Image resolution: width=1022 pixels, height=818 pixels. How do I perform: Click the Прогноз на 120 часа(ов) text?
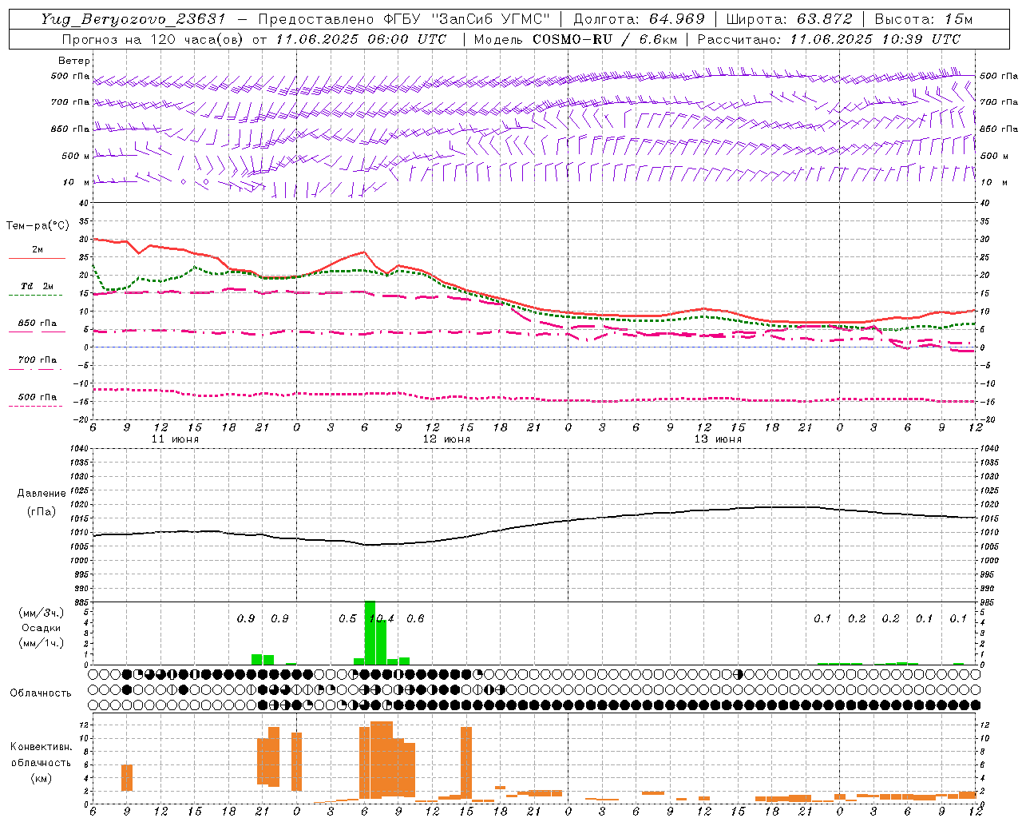pyautogui.click(x=153, y=39)
